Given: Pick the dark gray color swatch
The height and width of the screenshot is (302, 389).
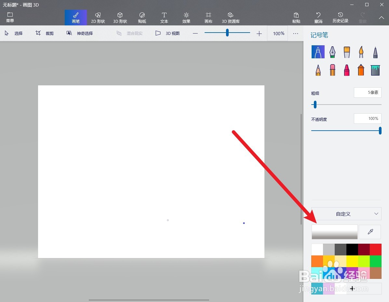Looking at the screenshot, I should (x=341, y=250).
